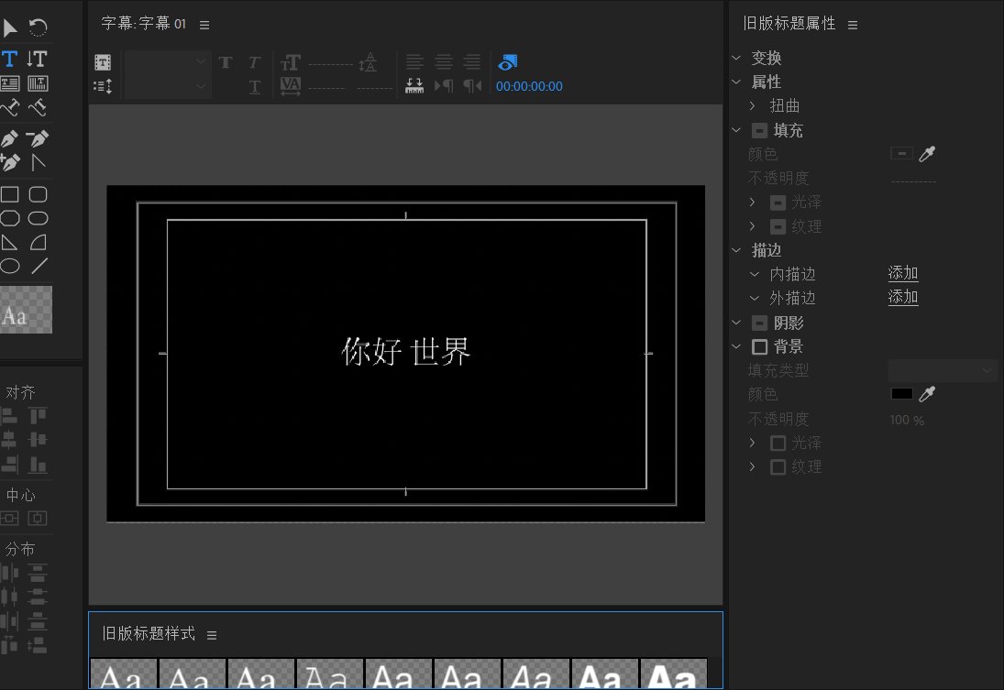Open the fill color swatch

point(901,154)
